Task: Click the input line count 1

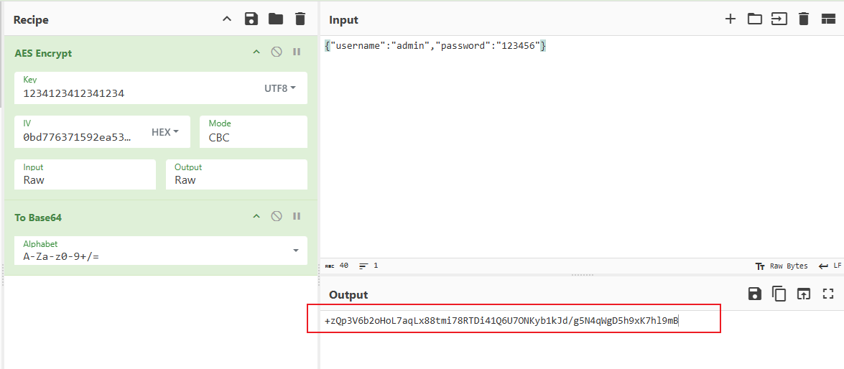Action: click(368, 266)
